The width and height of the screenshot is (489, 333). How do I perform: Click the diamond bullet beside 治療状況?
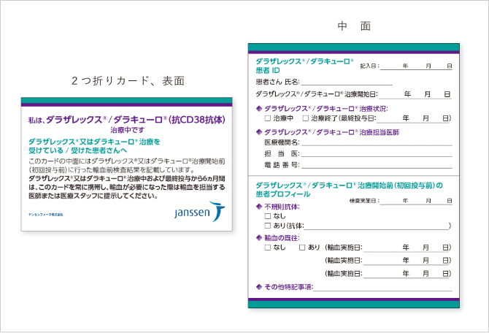[258, 109]
